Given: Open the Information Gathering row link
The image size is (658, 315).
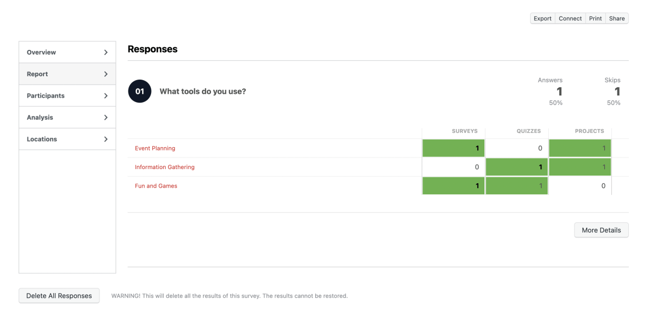Looking at the screenshot, I should [x=165, y=167].
